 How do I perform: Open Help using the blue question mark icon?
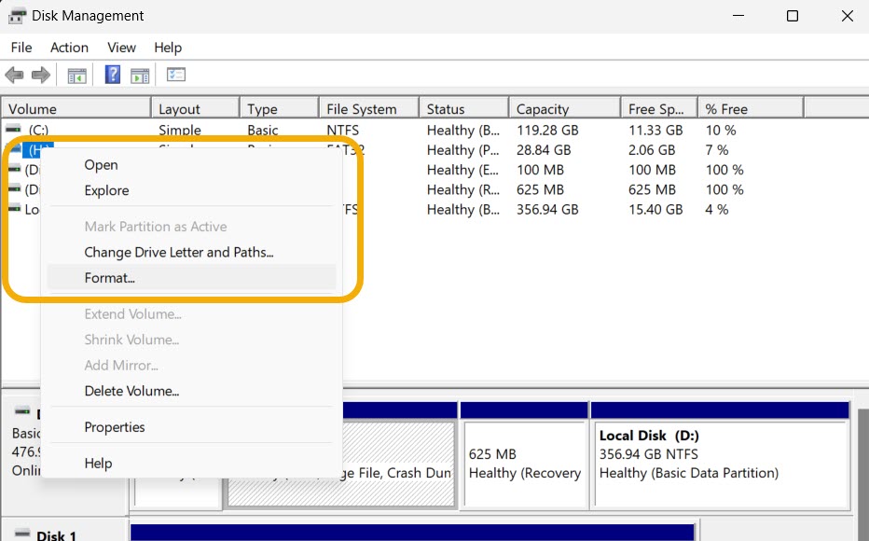point(112,75)
